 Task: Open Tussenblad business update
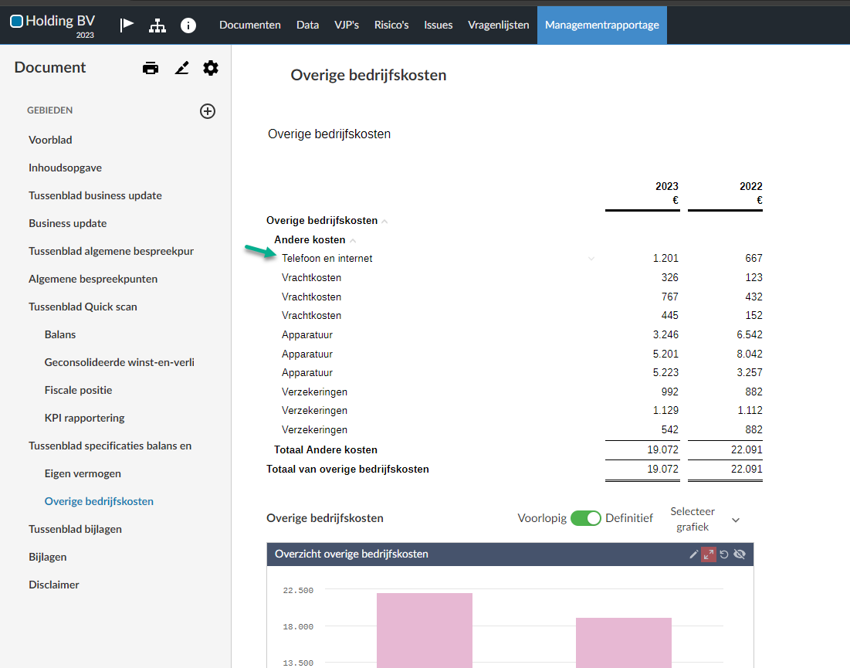pyautogui.click(x=96, y=195)
